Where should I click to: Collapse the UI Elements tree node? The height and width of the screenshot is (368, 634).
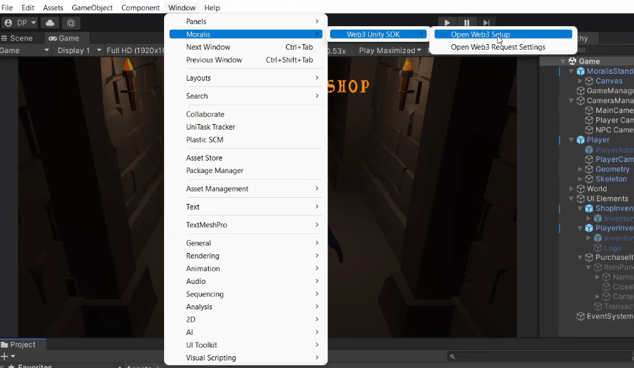571,198
